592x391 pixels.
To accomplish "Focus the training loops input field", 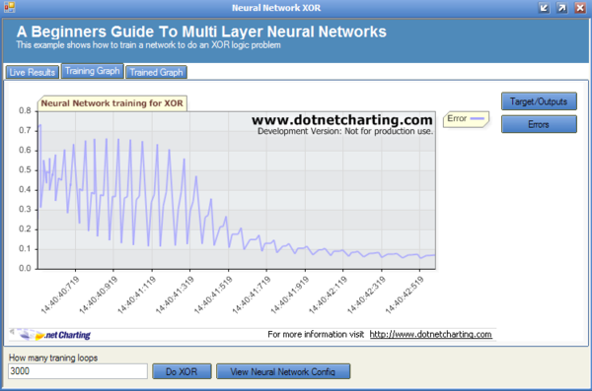I will tap(78, 371).
